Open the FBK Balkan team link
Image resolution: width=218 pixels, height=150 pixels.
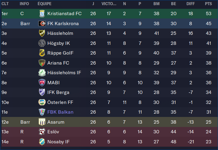pyautogui.click(x=60, y=112)
